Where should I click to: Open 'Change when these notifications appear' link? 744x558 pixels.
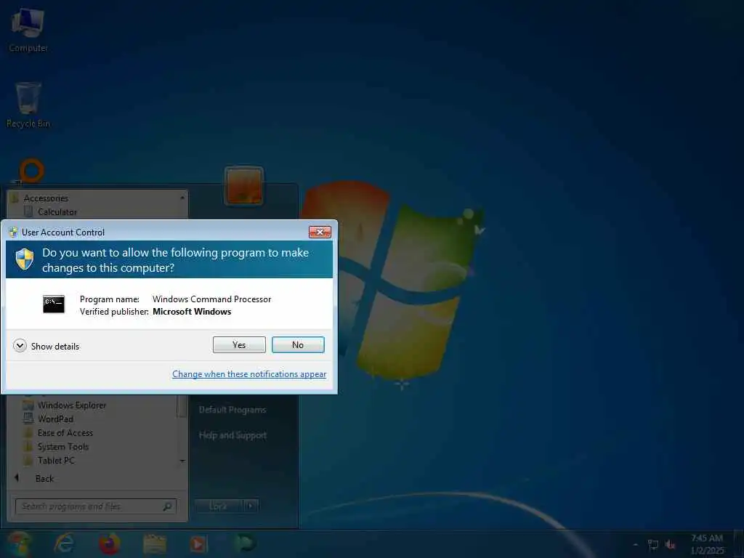(x=249, y=374)
